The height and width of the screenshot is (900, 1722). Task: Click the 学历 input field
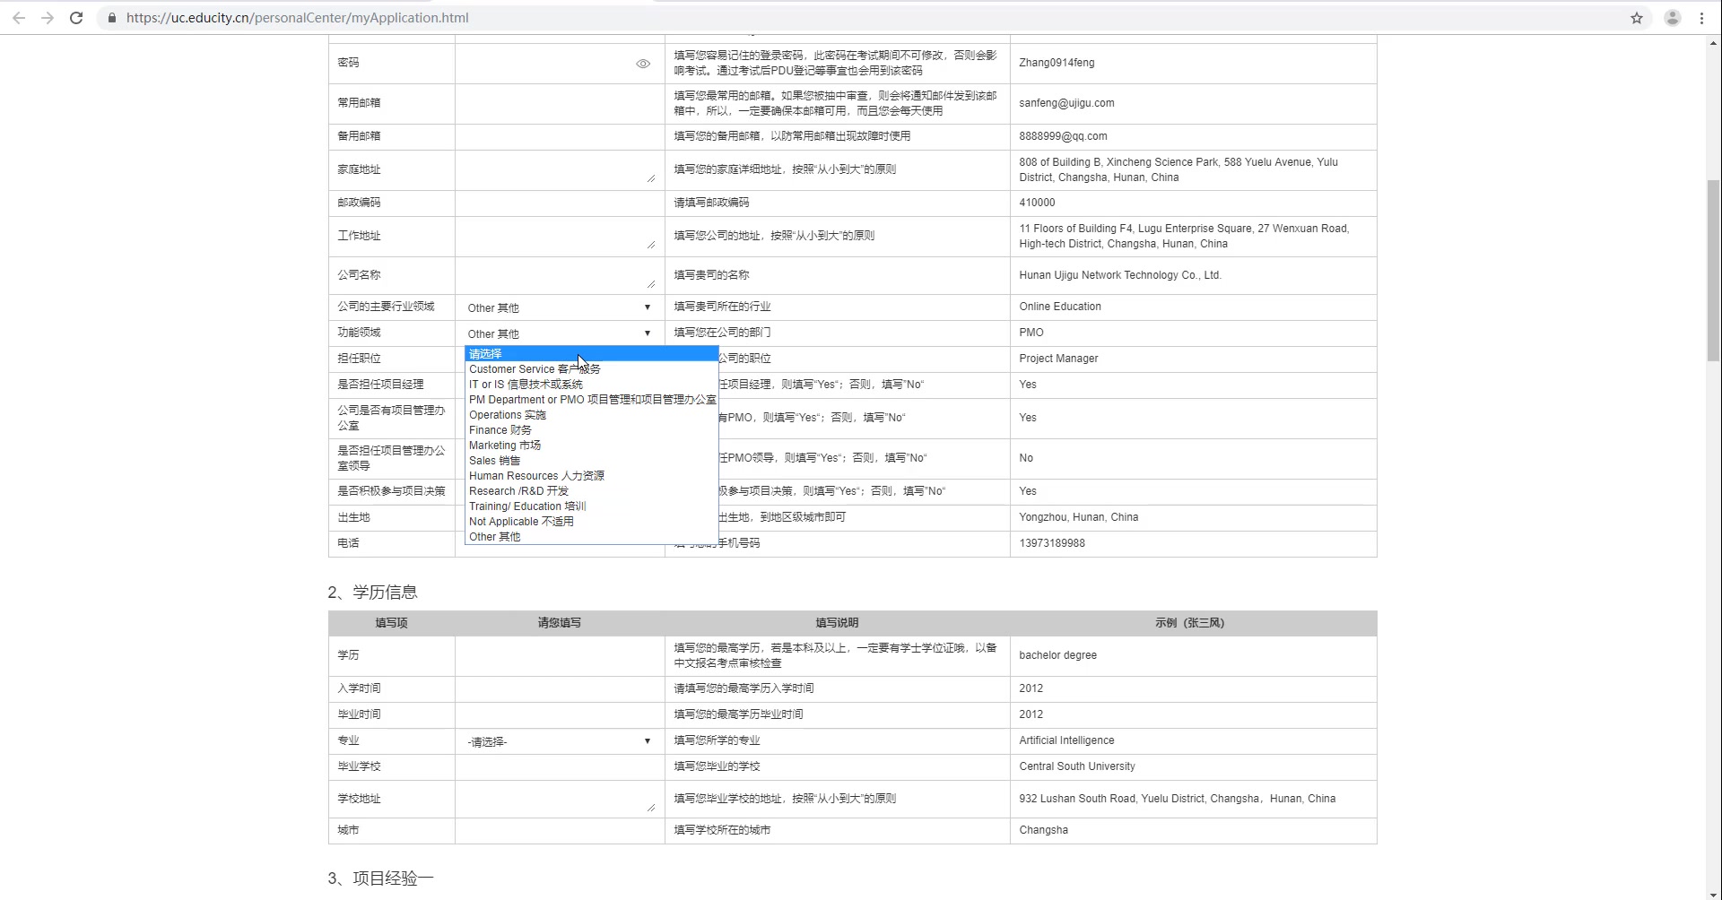560,655
